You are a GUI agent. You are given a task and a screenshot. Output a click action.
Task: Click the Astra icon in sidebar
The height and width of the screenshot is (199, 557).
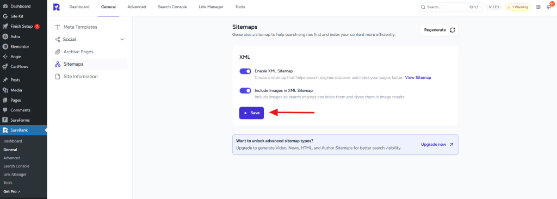click(5, 36)
